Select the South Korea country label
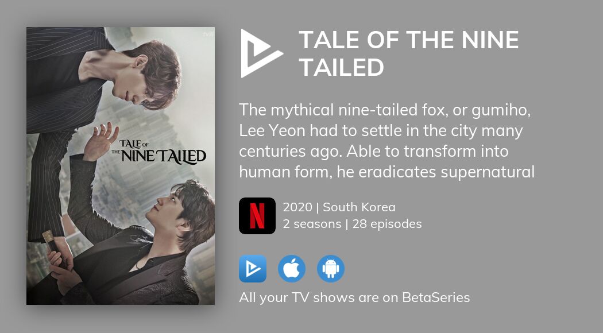This screenshot has height=333, width=603. 359,207
